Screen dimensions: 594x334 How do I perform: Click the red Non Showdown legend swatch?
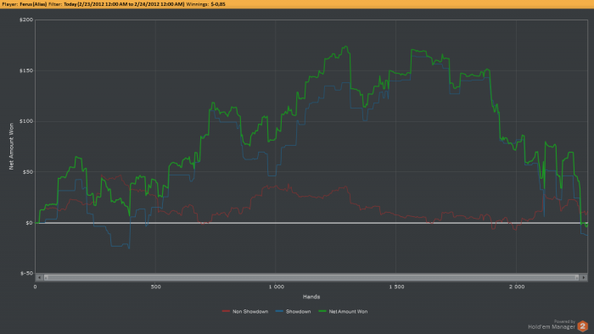click(x=226, y=311)
